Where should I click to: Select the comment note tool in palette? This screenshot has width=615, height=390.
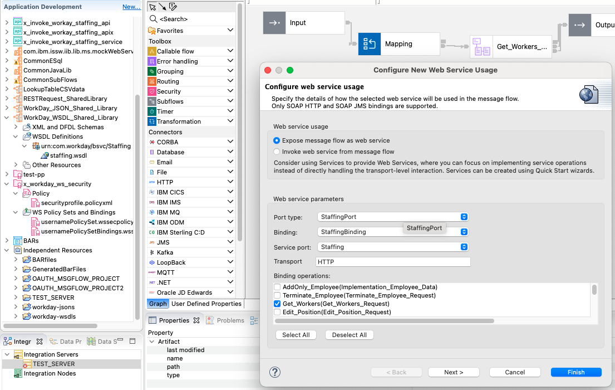coord(173,7)
